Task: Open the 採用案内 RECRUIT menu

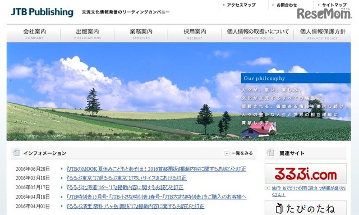Action: tap(195, 34)
